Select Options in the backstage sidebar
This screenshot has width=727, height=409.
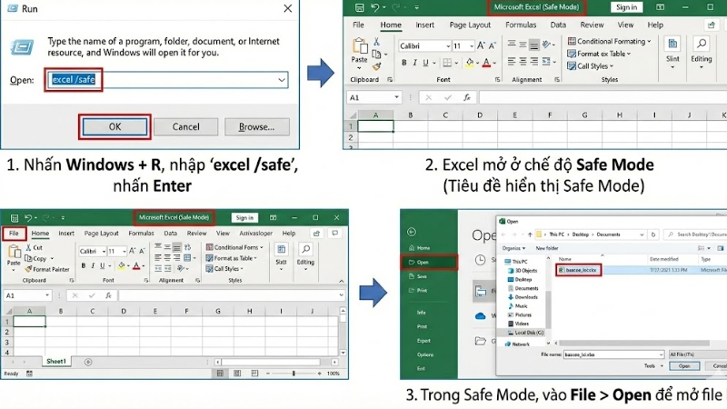click(x=424, y=354)
